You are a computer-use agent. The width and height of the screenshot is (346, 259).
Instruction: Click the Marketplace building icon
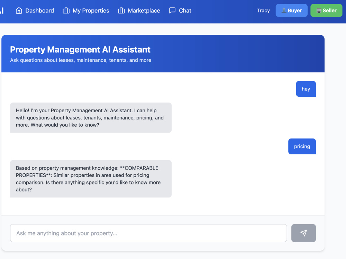121,11
